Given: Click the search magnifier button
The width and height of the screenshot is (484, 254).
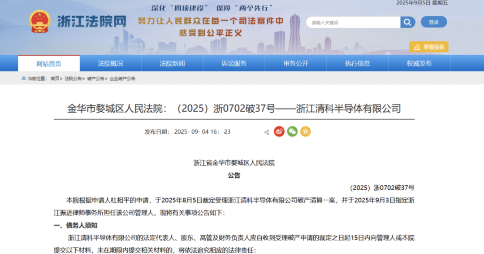Looking at the screenshot, I should point(407,22).
